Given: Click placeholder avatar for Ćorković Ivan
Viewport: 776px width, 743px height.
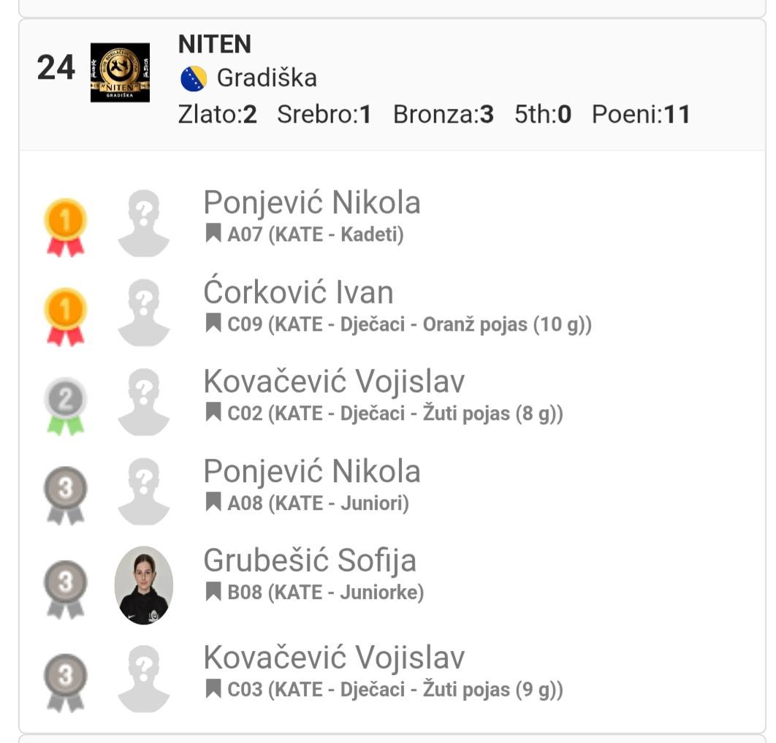Looking at the screenshot, I should point(144,313).
